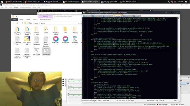Expand the chevron between repos and games
The height and width of the screenshot is (106, 190).
point(39,23)
